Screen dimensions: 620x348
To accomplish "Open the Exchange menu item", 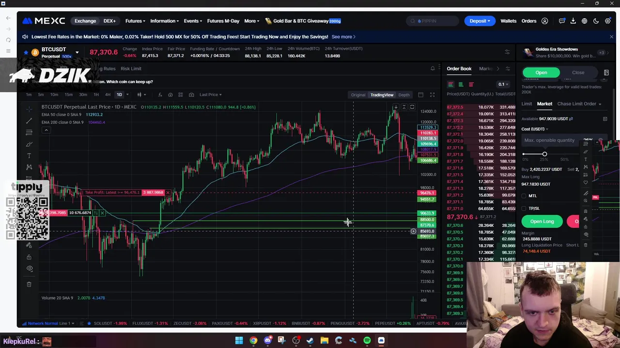I will tap(85, 21).
